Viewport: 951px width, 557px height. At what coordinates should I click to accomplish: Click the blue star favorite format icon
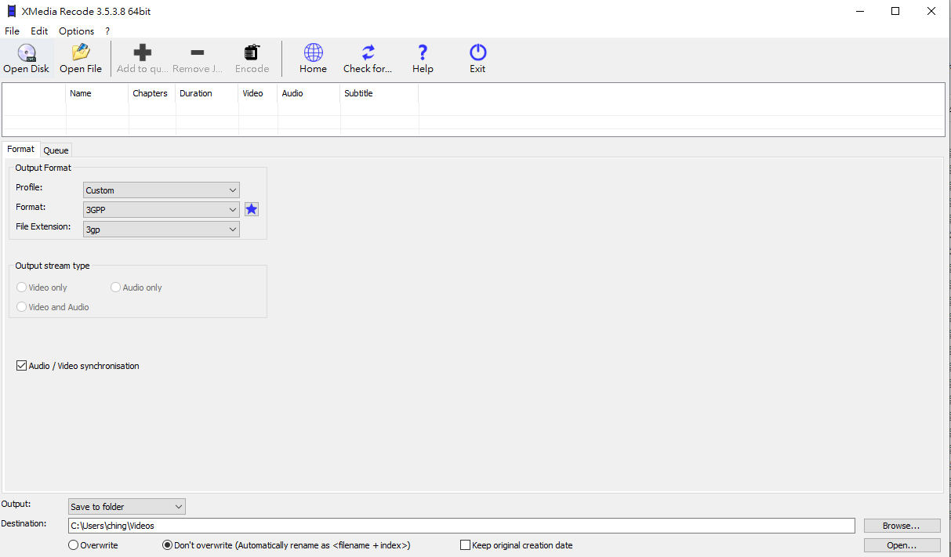tap(251, 209)
